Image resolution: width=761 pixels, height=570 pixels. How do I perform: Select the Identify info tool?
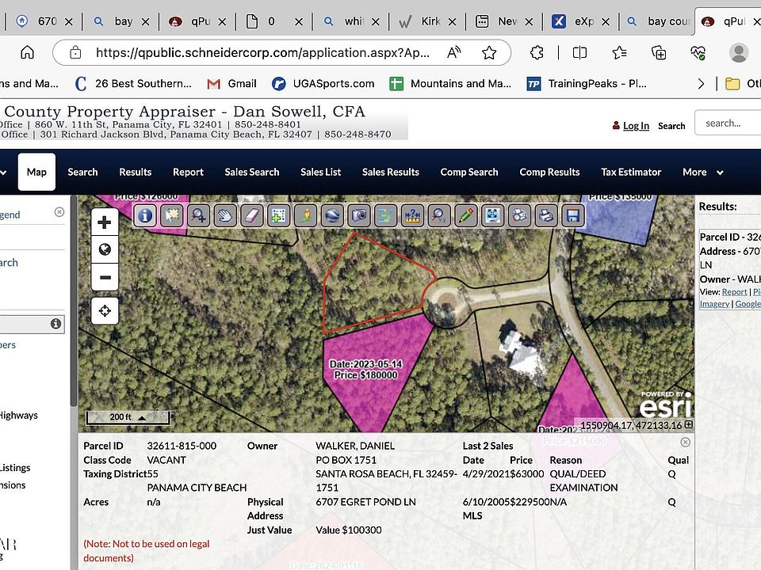pos(144,215)
